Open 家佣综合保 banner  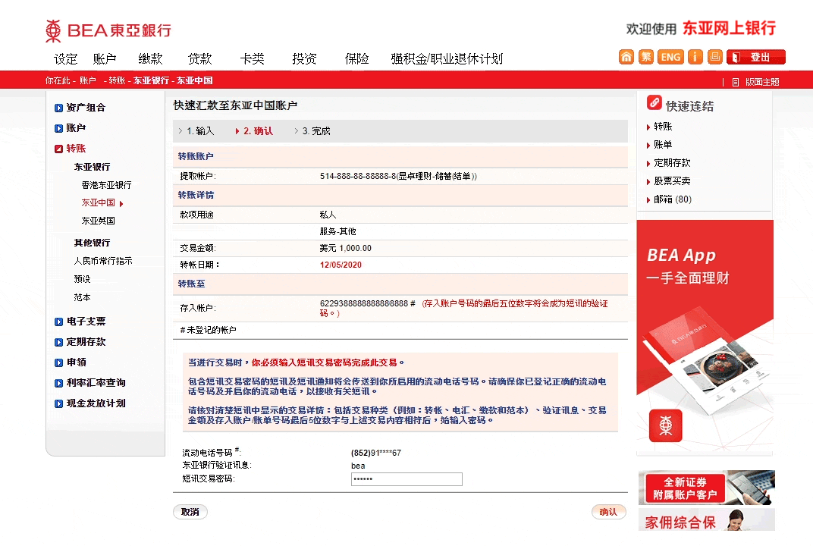coord(707,519)
